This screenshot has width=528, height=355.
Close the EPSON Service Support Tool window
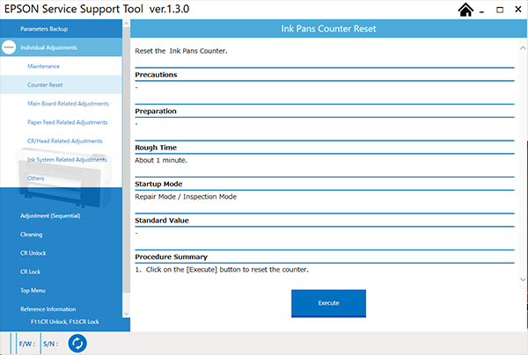(518, 10)
